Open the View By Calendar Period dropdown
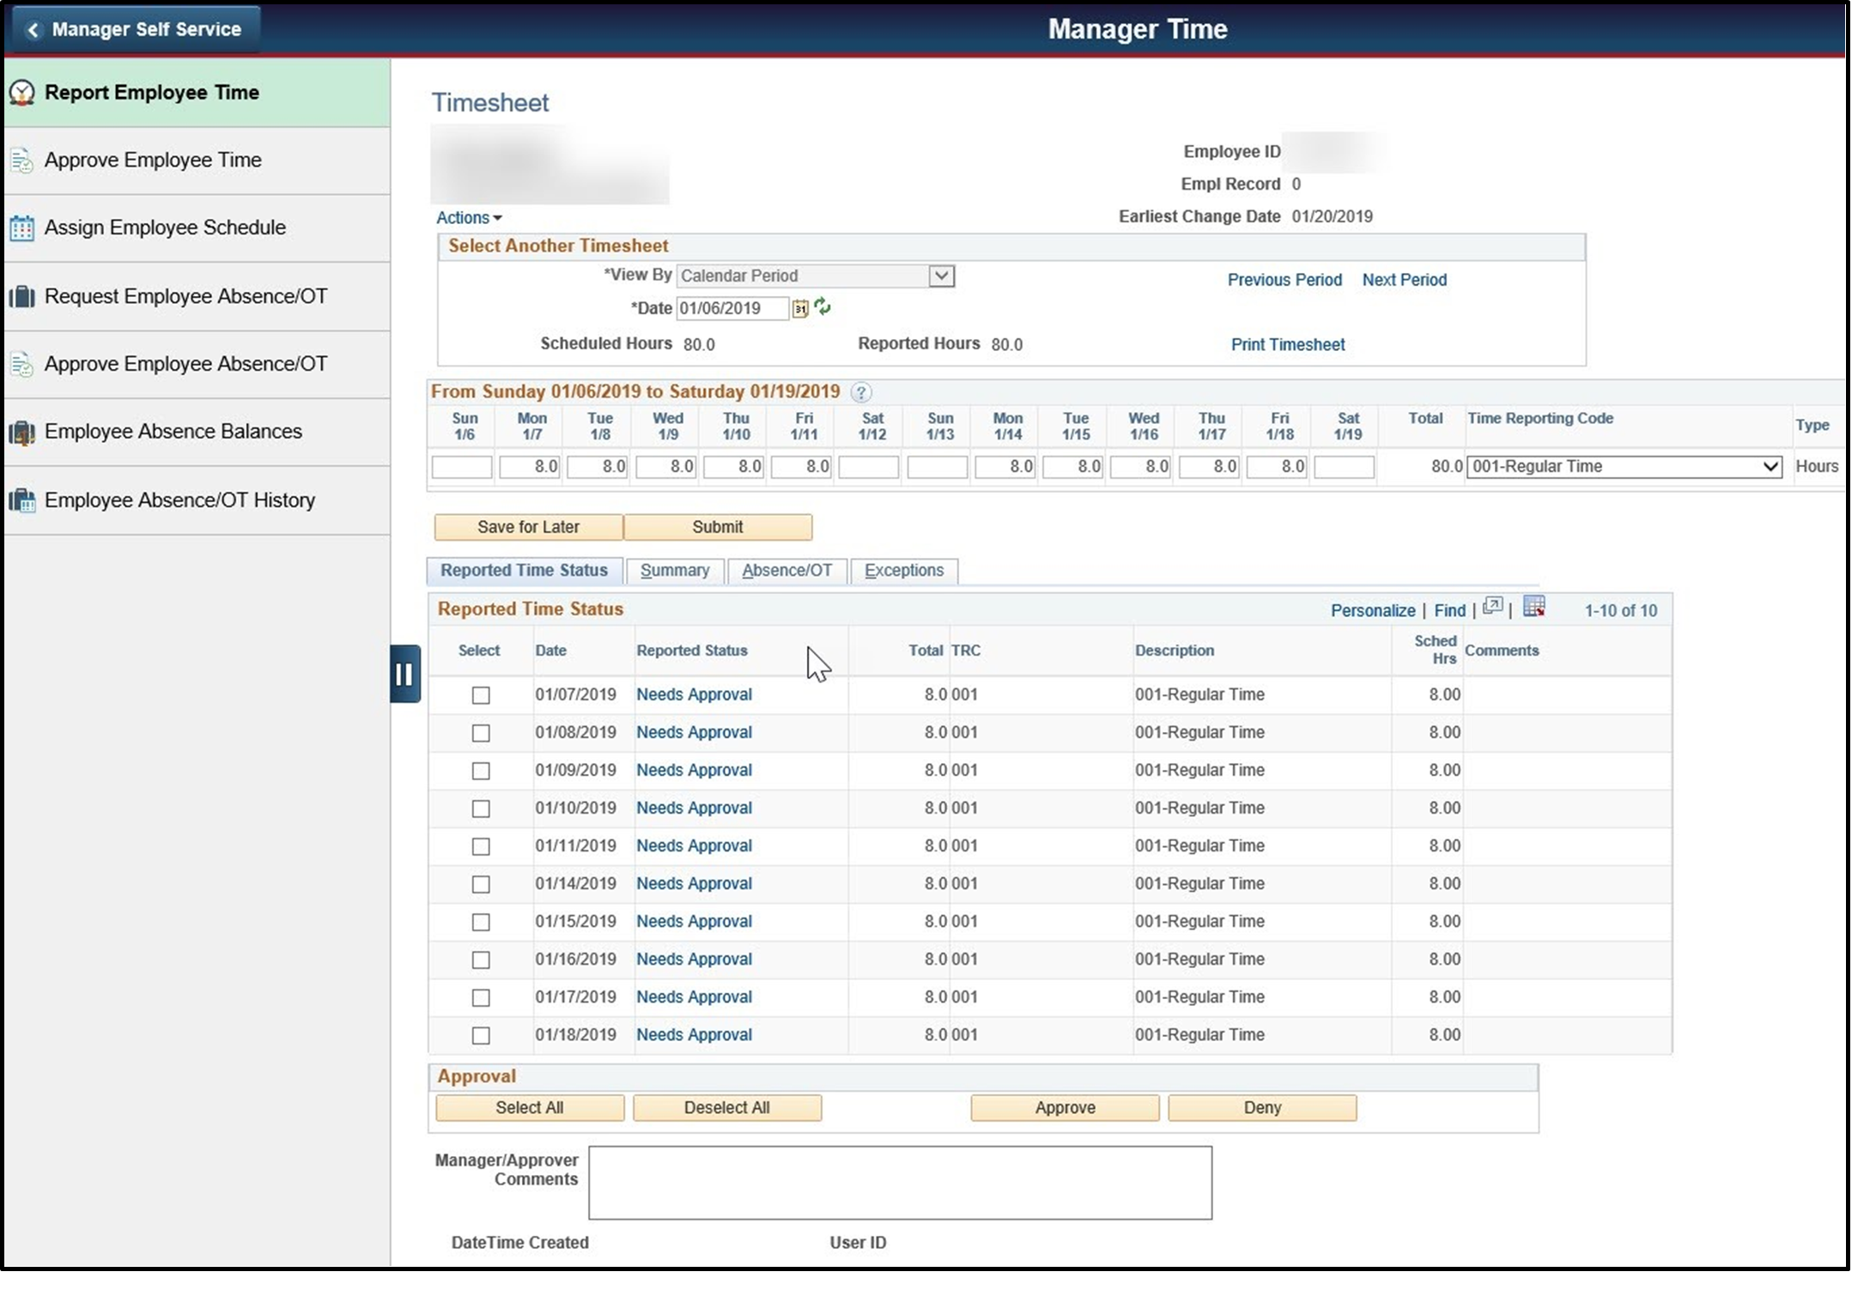Viewport: 1864px width, 1296px height. 942,276
